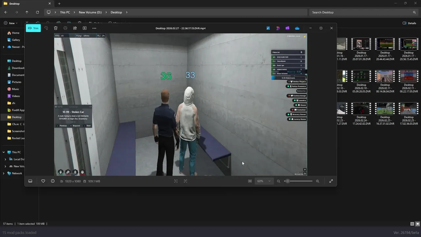Go back in File Explorer
The width and height of the screenshot is (421, 237).
(6, 12)
